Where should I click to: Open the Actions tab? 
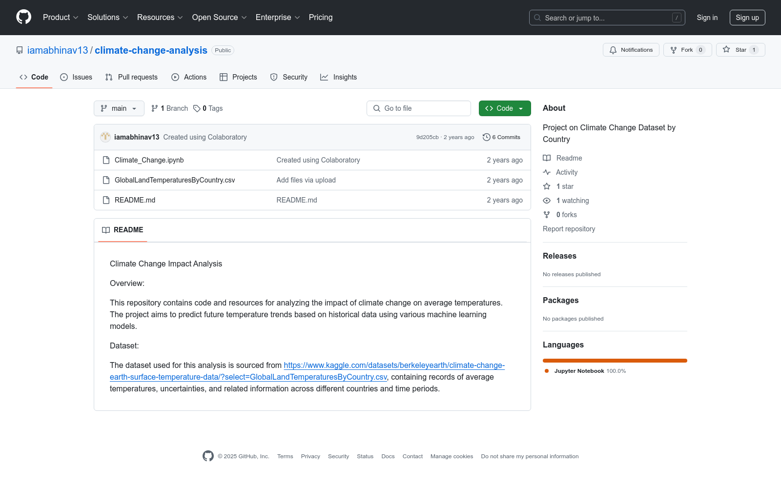coord(189,77)
